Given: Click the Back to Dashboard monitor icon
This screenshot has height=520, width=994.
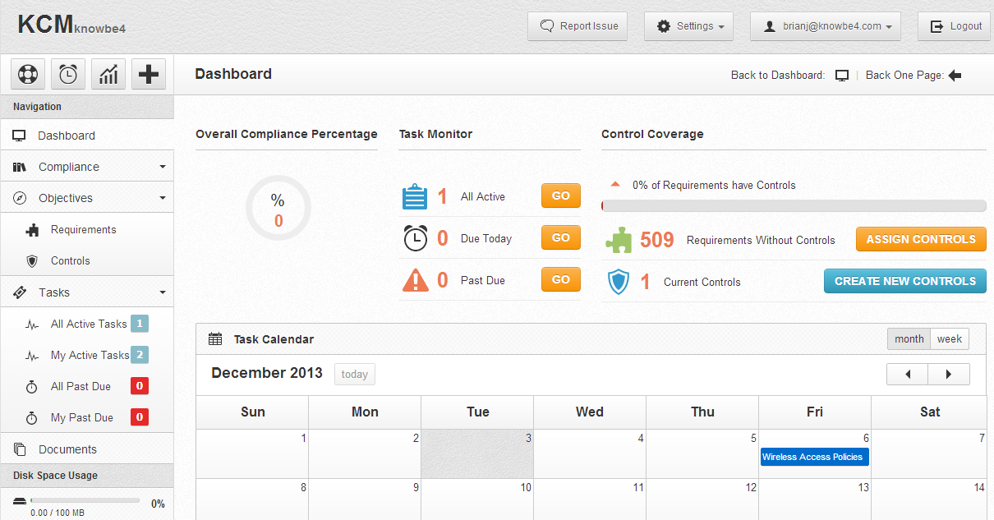Looking at the screenshot, I should point(841,75).
